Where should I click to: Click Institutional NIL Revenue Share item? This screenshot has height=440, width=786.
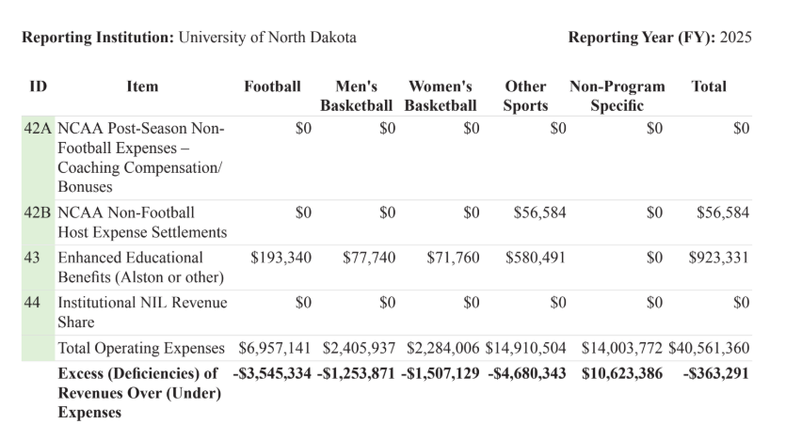(142, 312)
